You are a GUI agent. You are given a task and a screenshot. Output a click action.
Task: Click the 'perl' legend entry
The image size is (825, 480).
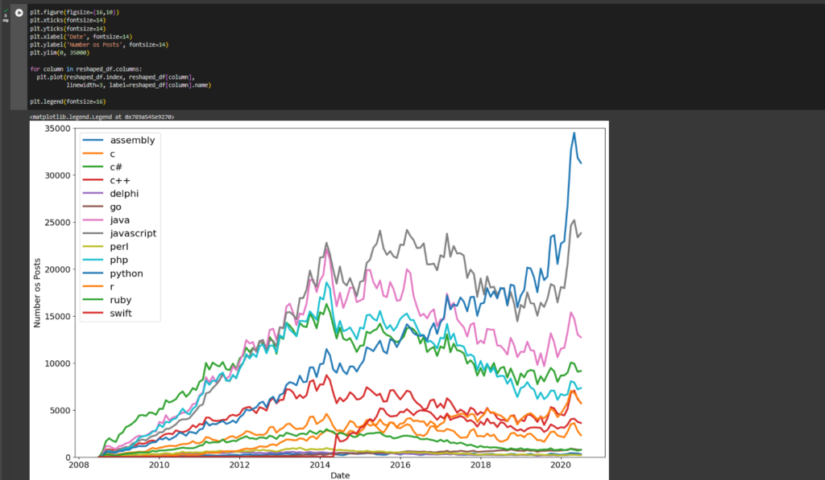click(120, 247)
